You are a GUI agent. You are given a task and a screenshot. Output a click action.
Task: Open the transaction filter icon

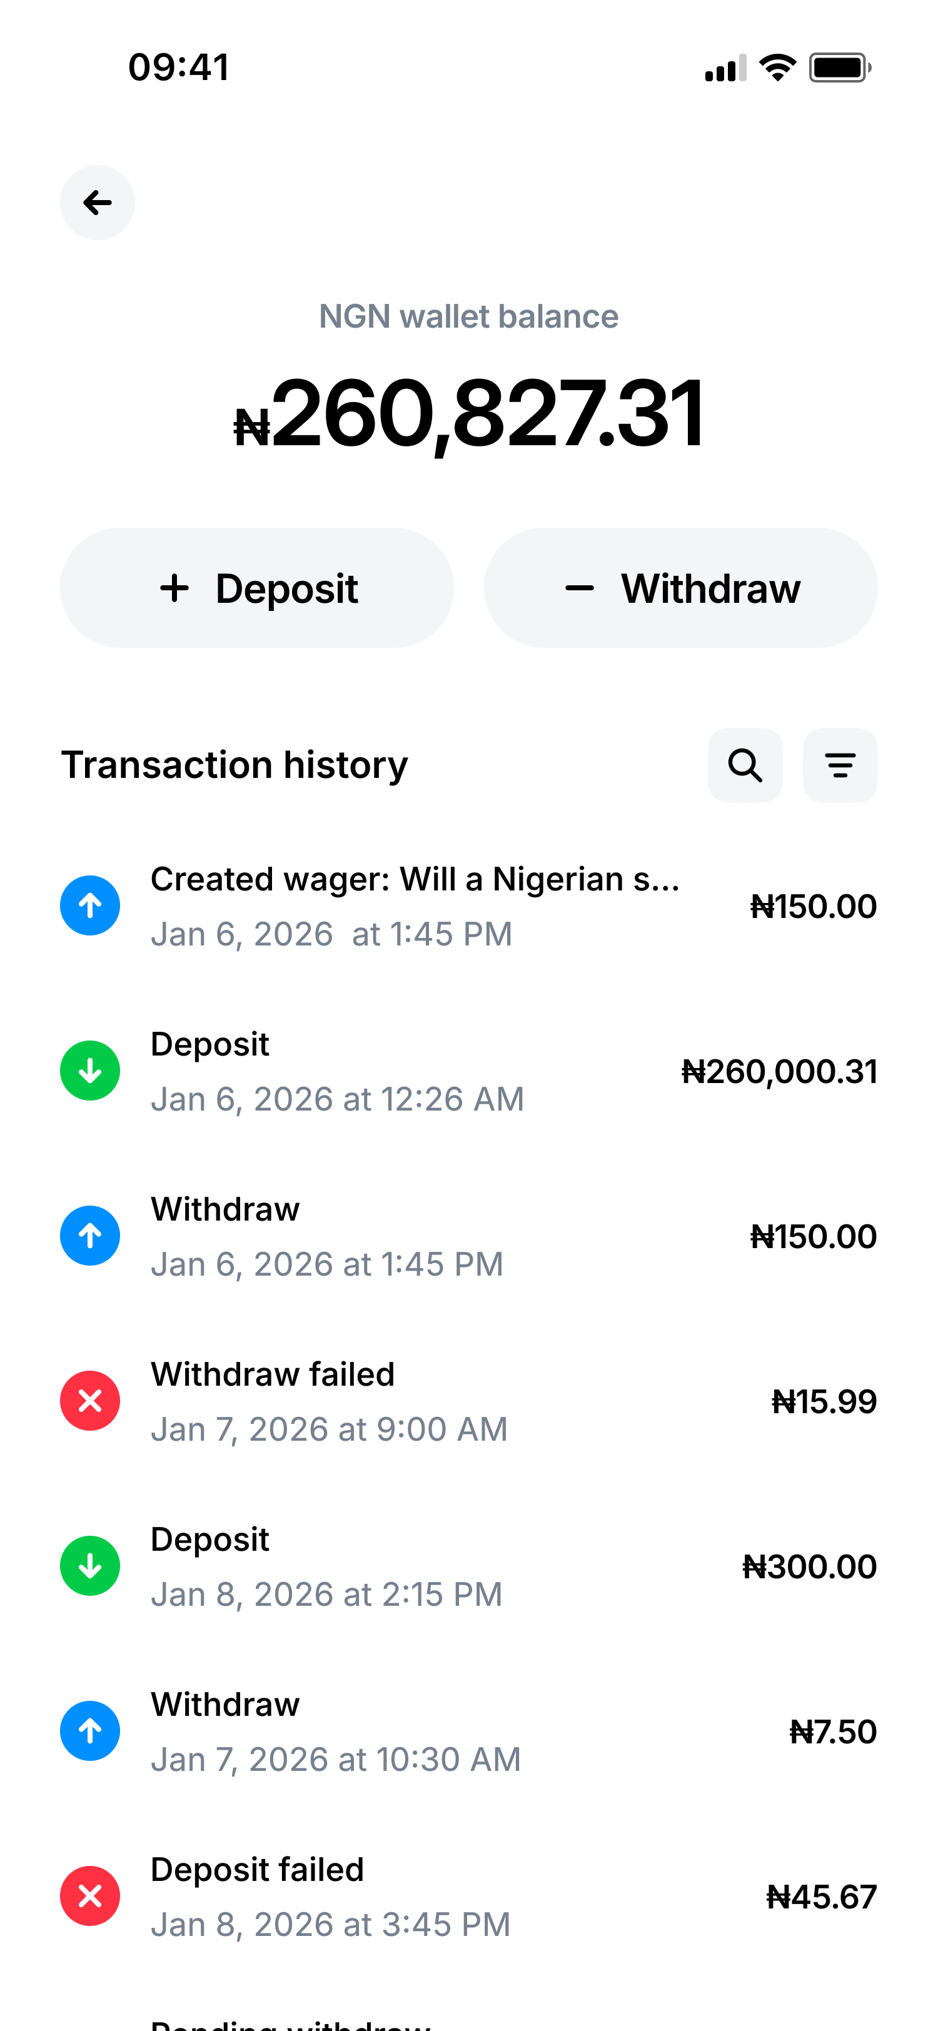pos(839,765)
